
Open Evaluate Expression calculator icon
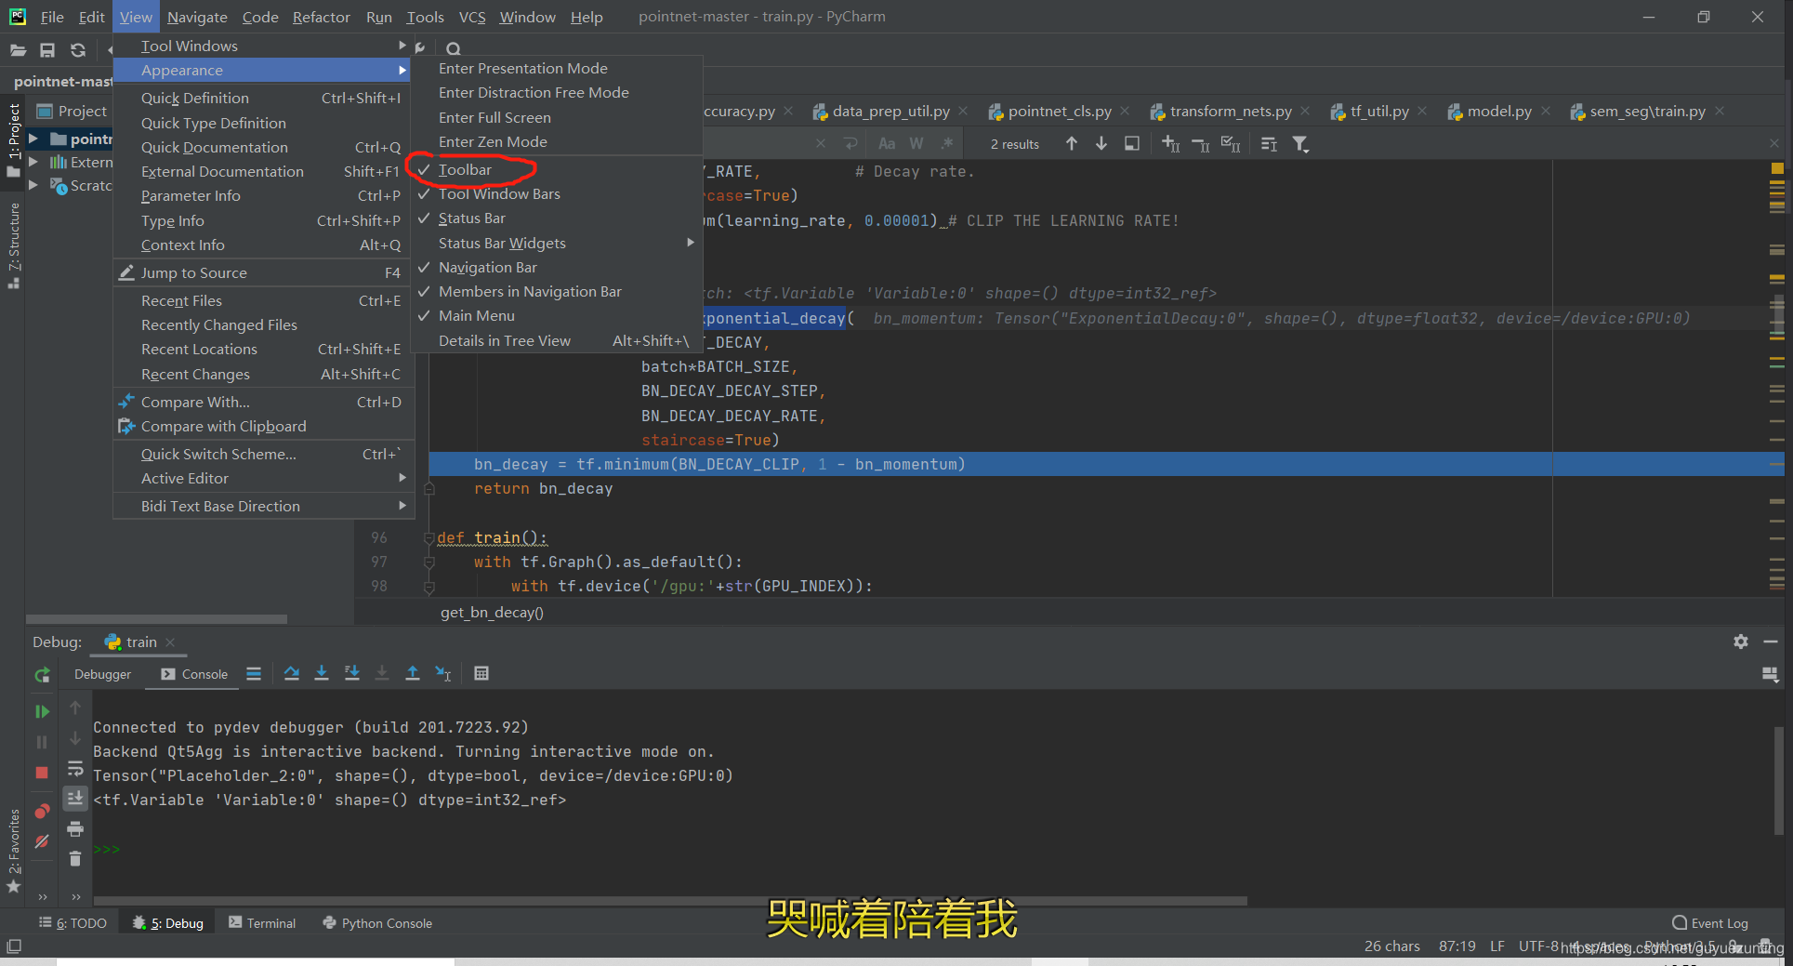481,673
